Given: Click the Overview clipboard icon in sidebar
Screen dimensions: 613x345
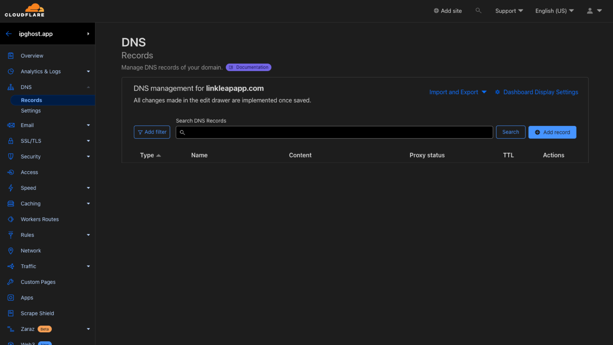Looking at the screenshot, I should click(x=11, y=56).
